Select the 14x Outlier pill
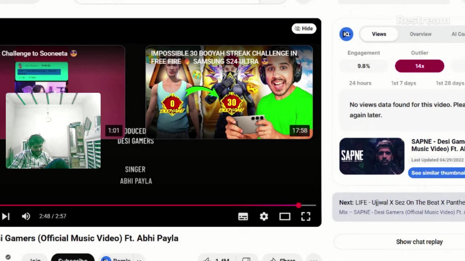465x261 pixels. click(x=420, y=66)
